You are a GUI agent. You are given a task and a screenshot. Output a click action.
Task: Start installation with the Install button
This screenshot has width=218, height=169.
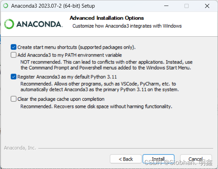click(158, 159)
